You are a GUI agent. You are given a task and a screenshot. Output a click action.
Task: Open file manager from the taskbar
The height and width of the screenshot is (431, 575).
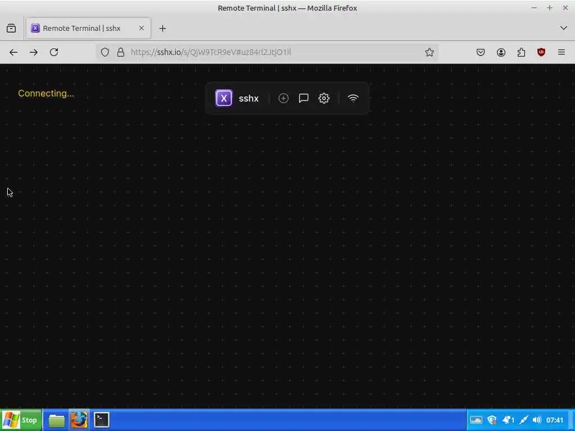pyautogui.click(x=57, y=420)
